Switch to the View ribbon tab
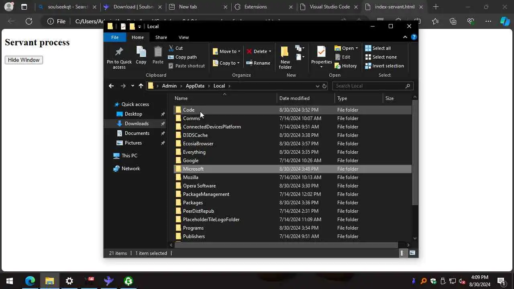 (x=184, y=37)
